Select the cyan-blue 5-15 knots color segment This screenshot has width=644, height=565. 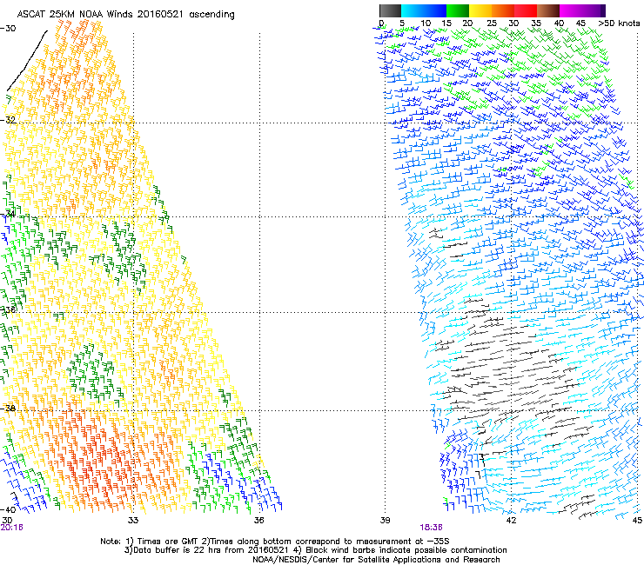coord(423,10)
